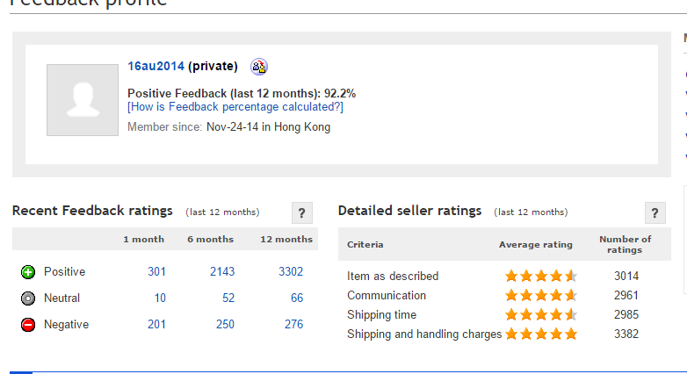Click the green Positive feedback icon
Viewport: 687px width, 374px height.
28,272
